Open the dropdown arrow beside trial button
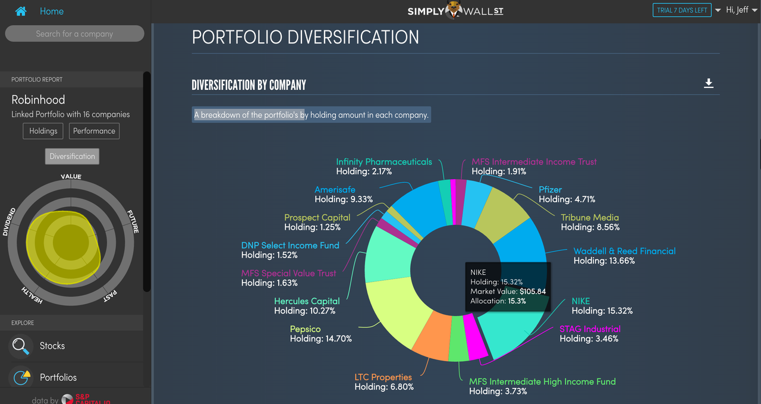The image size is (761, 404). (718, 11)
